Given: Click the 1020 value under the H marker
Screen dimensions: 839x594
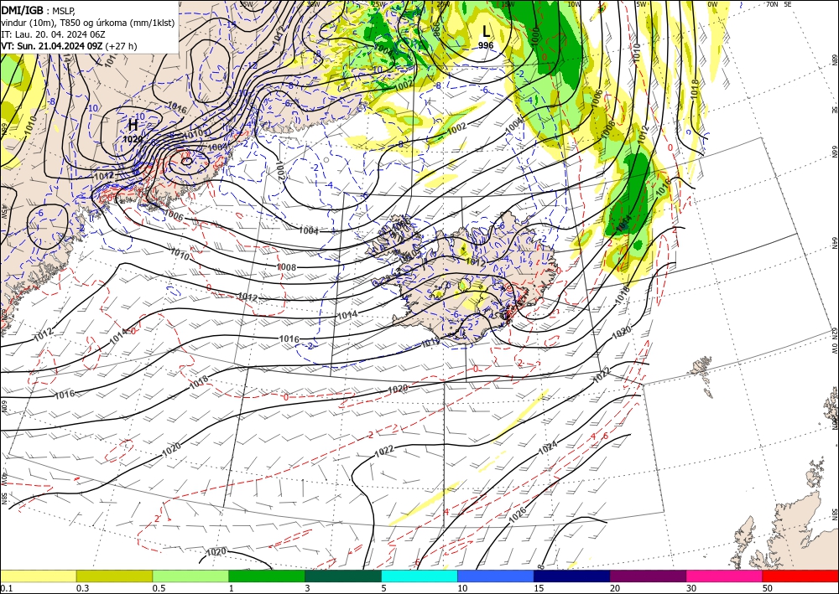Looking at the screenshot, I should (133, 139).
